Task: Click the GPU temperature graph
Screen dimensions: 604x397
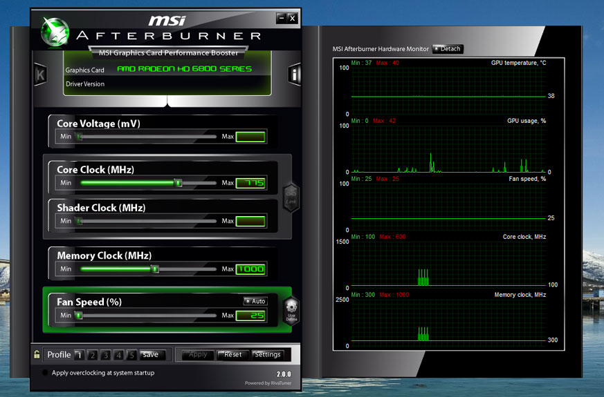Action: point(448,91)
